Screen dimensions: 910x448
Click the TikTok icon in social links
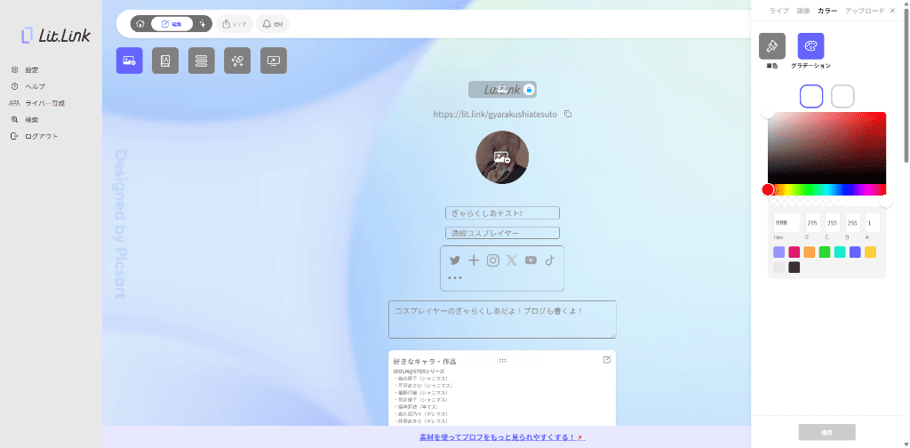coord(549,260)
